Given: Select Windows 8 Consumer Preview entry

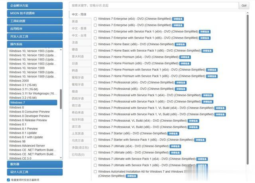Looking at the screenshot, I should point(29,112).
